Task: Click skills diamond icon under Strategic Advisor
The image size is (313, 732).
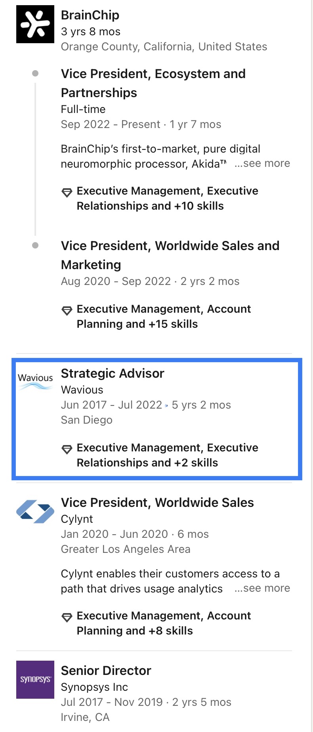Action: coord(67,450)
